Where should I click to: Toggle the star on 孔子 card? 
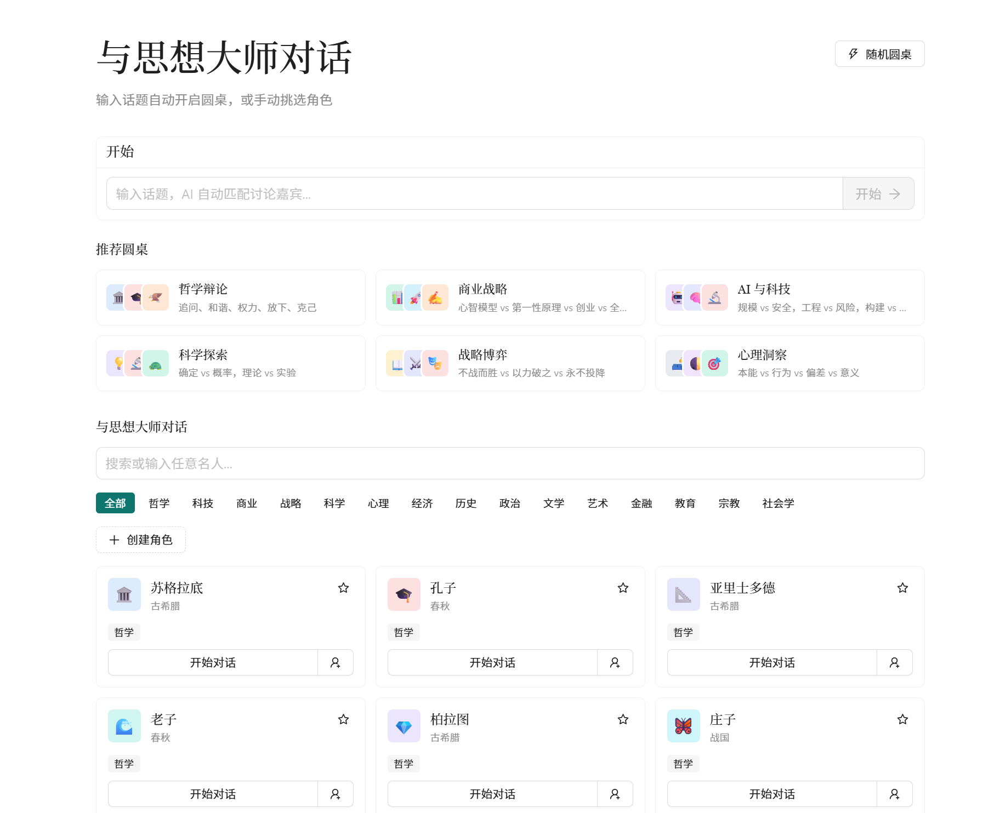(x=623, y=588)
